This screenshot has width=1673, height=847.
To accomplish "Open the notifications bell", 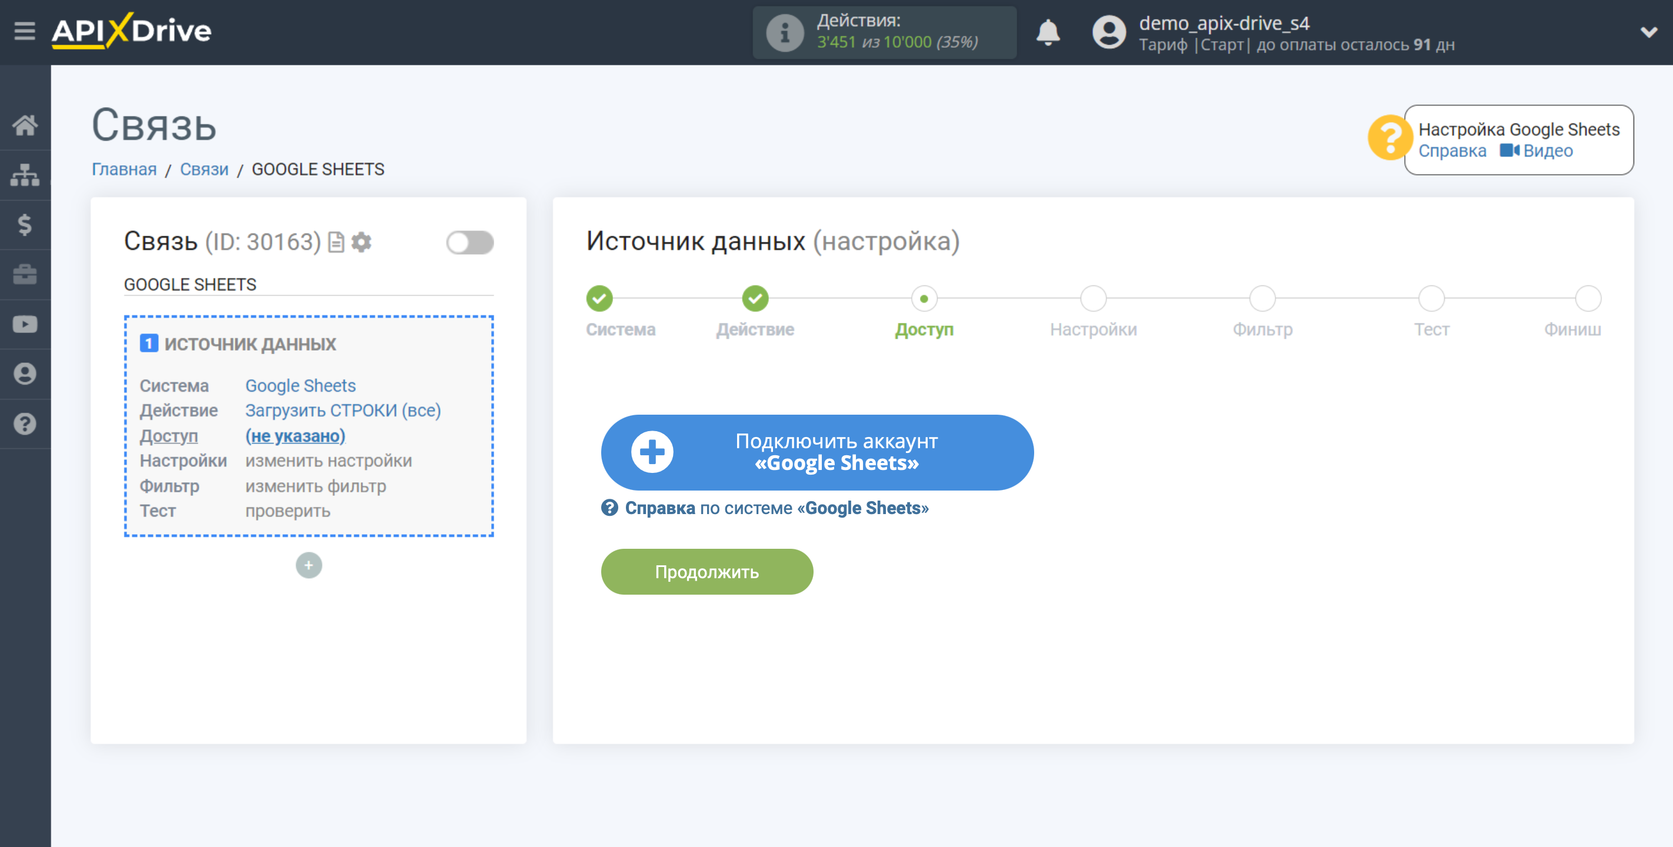I will (x=1048, y=32).
